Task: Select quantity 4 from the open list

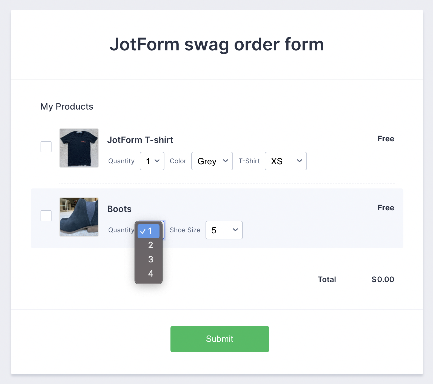Action: click(150, 274)
